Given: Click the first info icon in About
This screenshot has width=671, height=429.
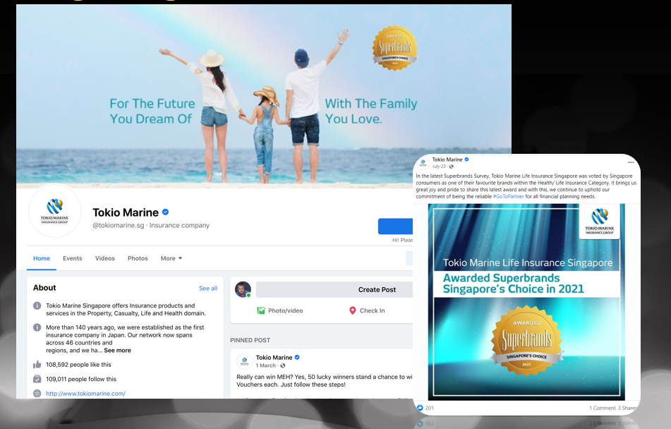Looking at the screenshot, I should point(37,306).
